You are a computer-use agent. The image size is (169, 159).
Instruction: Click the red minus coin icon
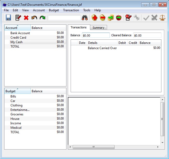click(x=103, y=18)
